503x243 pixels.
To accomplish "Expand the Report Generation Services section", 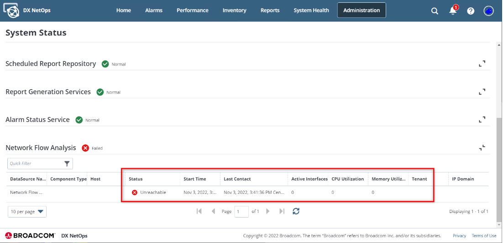I will pos(482,92).
